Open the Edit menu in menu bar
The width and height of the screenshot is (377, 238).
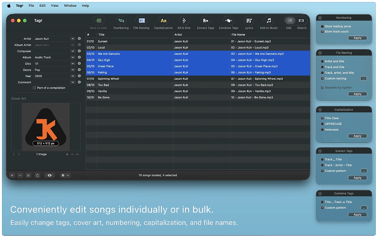coord(42,6)
